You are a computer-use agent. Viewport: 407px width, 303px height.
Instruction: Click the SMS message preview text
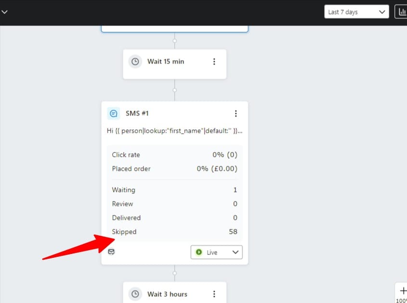point(174,130)
